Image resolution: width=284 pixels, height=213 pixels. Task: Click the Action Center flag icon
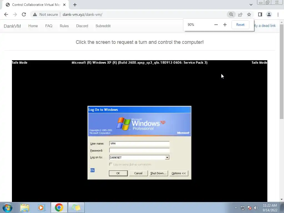point(249,208)
